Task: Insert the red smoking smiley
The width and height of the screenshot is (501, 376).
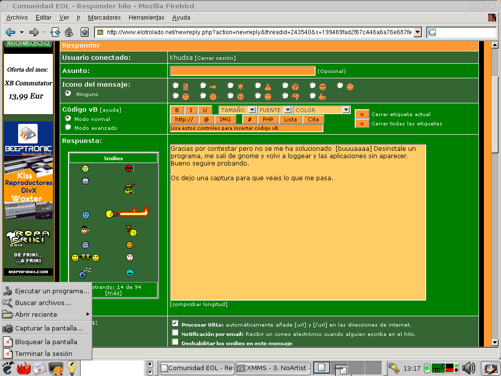Action: [x=129, y=168]
